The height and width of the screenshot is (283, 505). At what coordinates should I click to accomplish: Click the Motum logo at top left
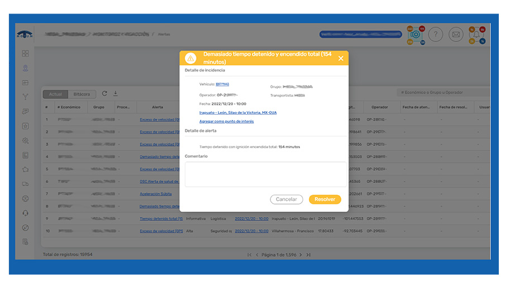pyautogui.click(x=25, y=34)
